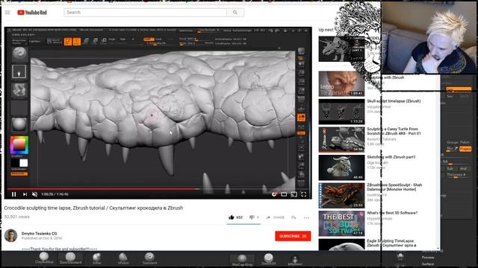Open Skull sculpt timelapse (Zbrush) video
The image size is (478, 268).
[x=394, y=101]
